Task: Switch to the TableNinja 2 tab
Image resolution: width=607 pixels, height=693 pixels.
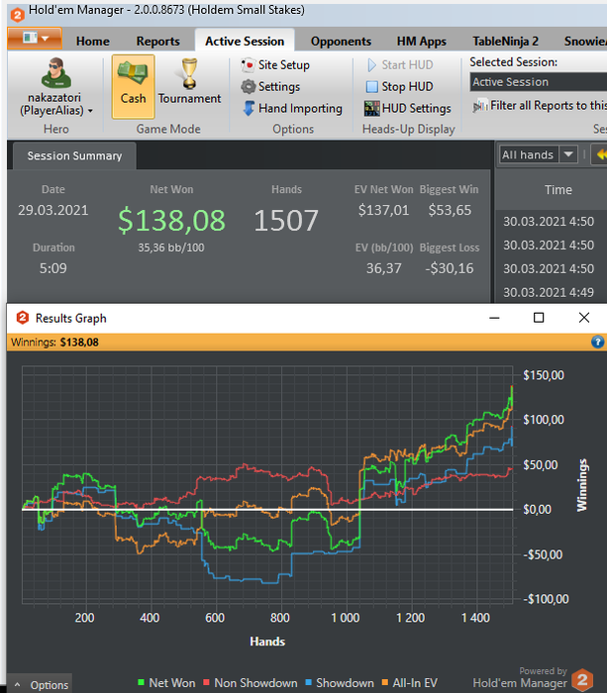Action: coord(505,42)
